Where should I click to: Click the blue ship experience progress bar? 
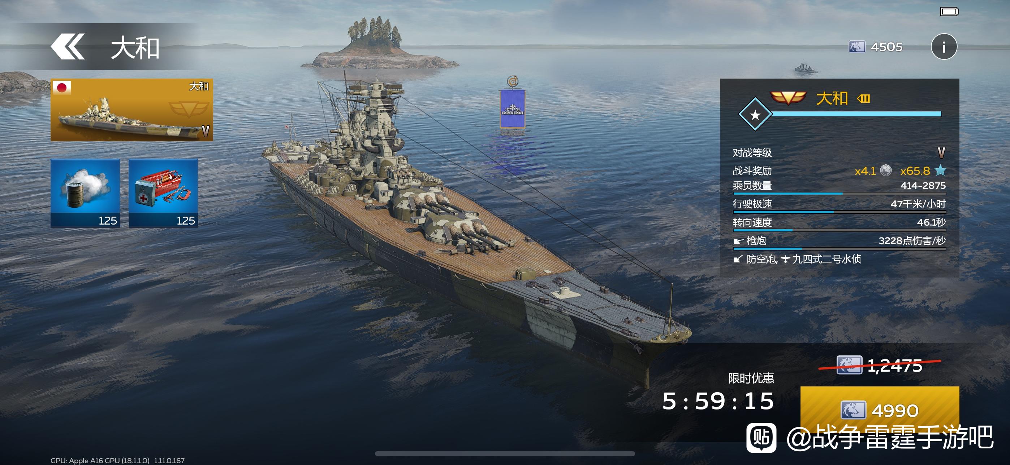click(856, 114)
